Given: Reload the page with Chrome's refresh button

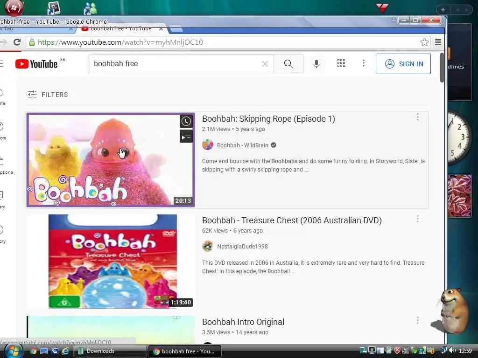Looking at the screenshot, I should [17, 42].
